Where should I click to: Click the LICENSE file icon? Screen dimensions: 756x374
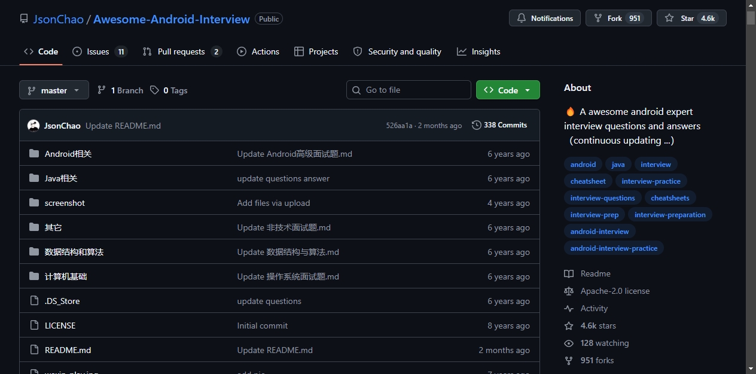[34, 326]
